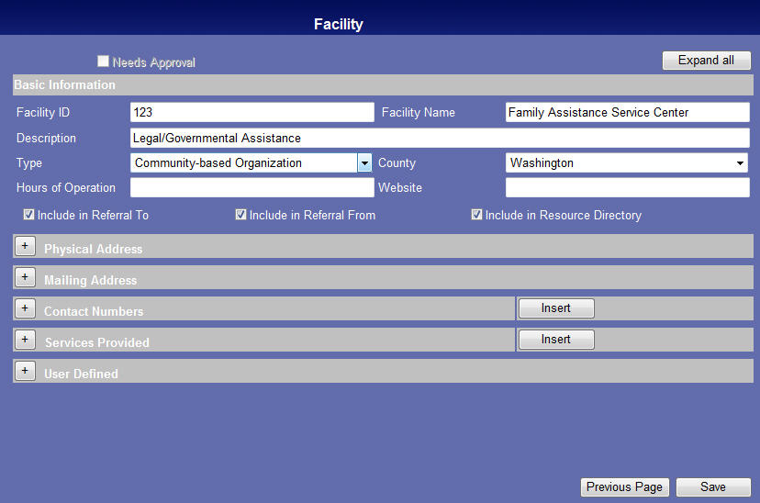
Task: Click the County label
Action: [x=397, y=163]
